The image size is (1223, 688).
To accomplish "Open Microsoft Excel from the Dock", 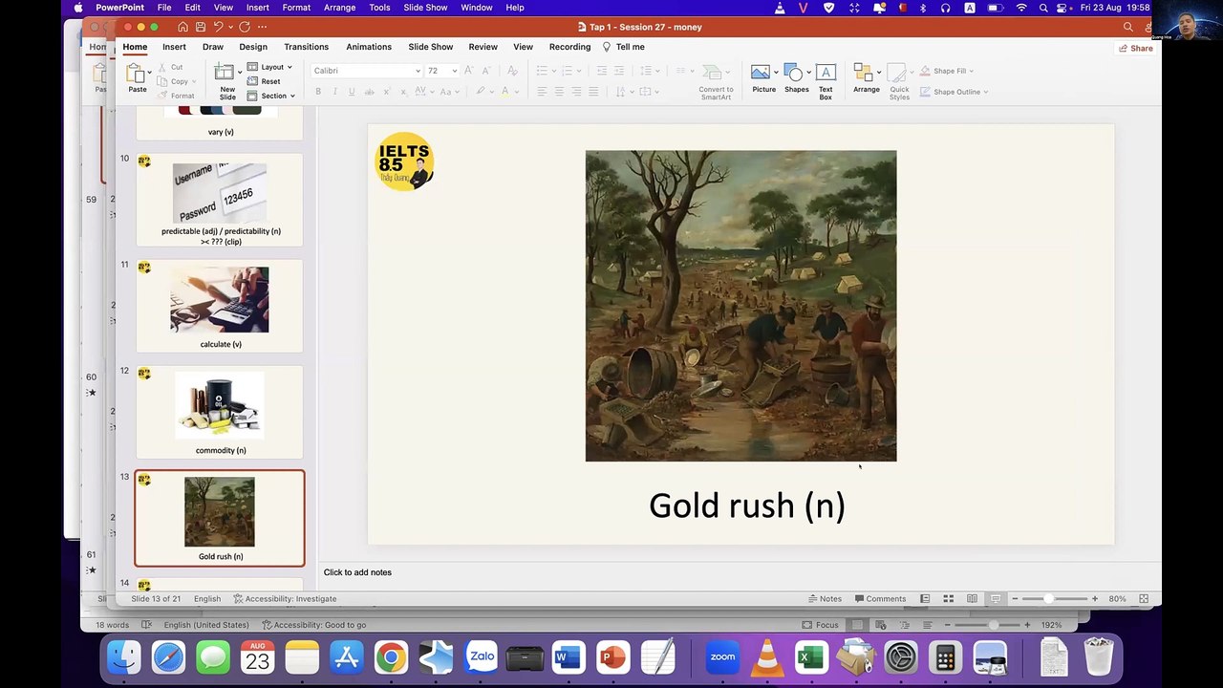I will pyautogui.click(x=811, y=657).
